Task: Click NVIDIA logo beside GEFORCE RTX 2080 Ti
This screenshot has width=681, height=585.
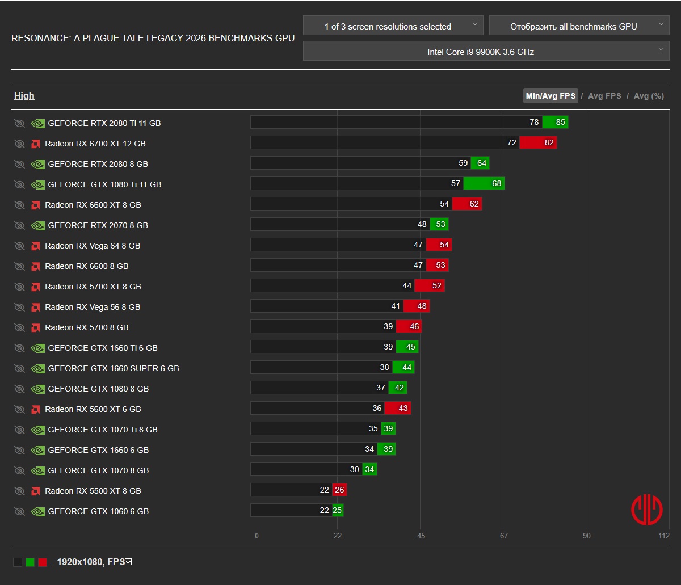Action: click(x=37, y=123)
